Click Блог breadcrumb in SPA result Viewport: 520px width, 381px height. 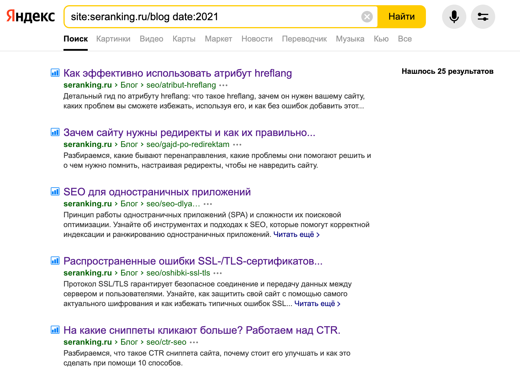pyautogui.click(x=129, y=204)
